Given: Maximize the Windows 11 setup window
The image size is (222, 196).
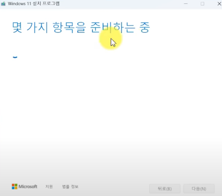Looking at the screenshot, I should (202, 4).
